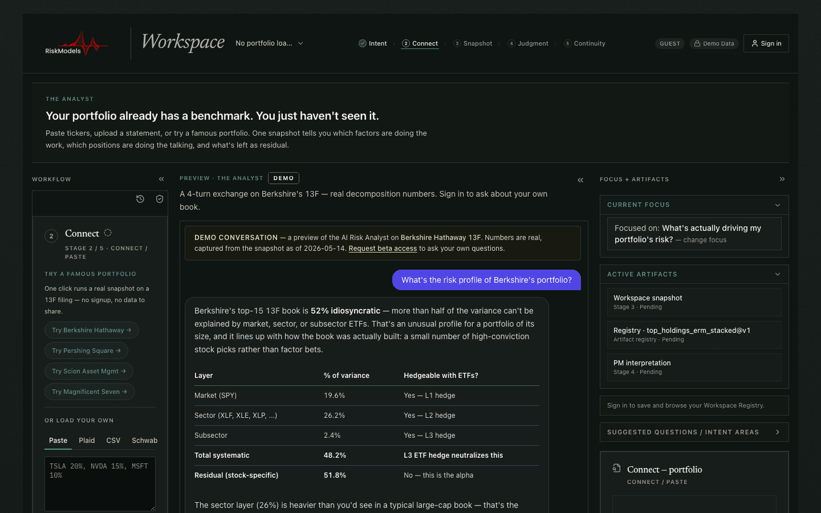Click the RiskModels logo
The image size is (821, 513).
[x=76, y=43]
